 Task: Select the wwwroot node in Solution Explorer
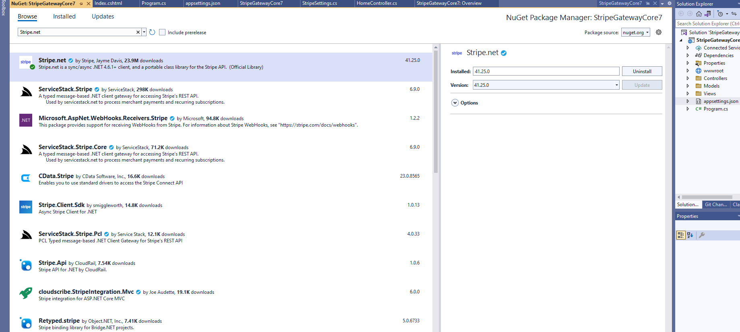click(713, 71)
